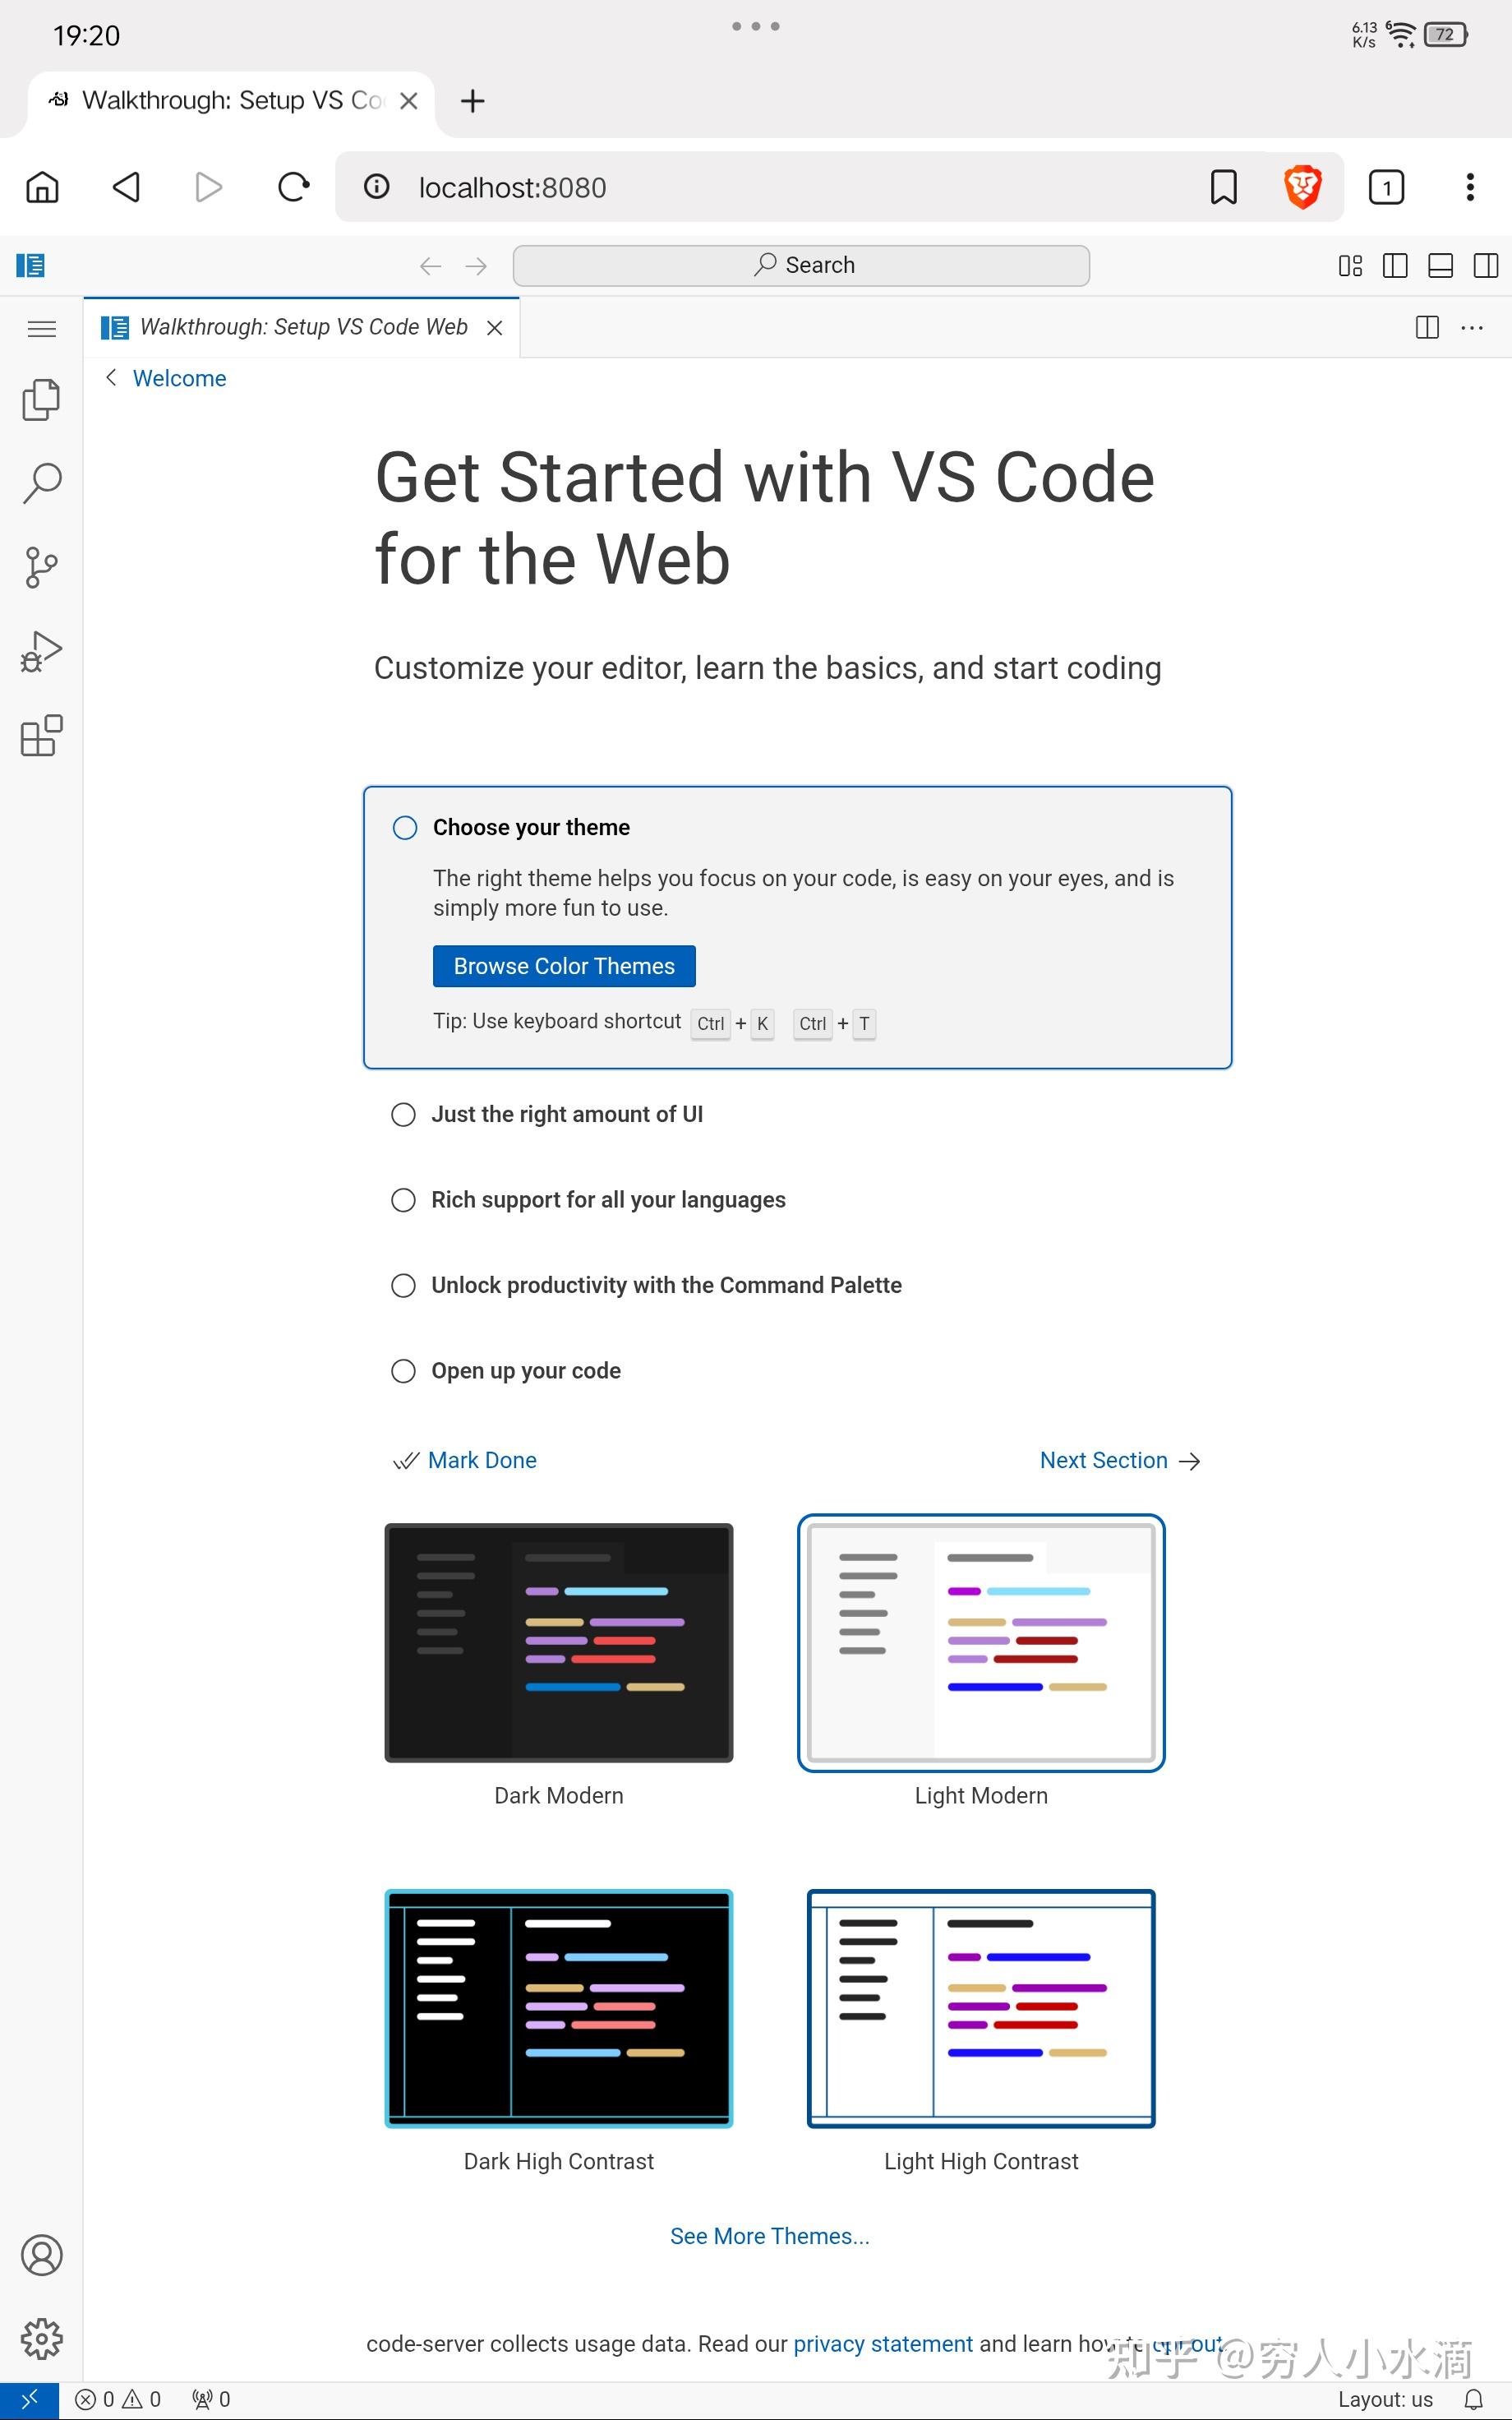Image resolution: width=1512 pixels, height=2420 pixels.
Task: Check the 'Choose your theme' step circle
Action: 405,827
